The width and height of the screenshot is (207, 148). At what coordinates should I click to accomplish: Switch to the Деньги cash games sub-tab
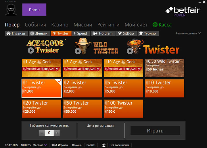coord(40,33)
